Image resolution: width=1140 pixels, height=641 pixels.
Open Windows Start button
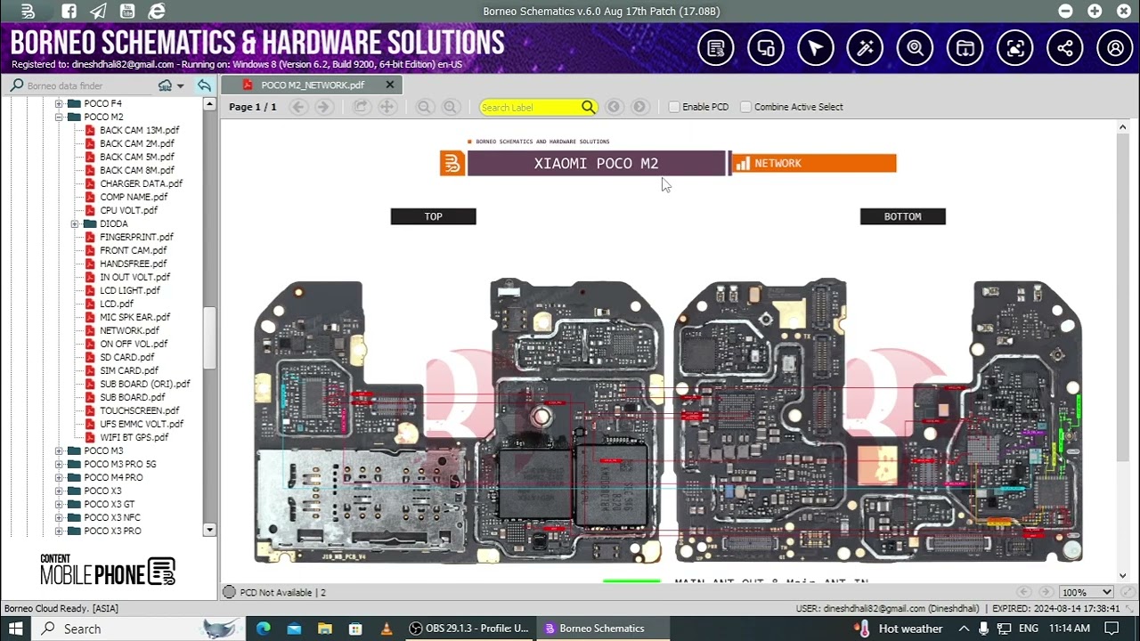tap(15, 629)
